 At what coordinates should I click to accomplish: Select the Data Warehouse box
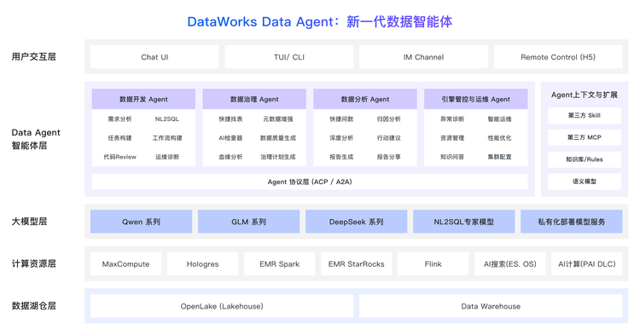click(x=491, y=306)
